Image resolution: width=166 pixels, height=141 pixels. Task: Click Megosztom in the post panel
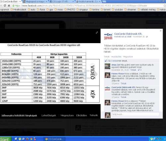(x=128, y=57)
